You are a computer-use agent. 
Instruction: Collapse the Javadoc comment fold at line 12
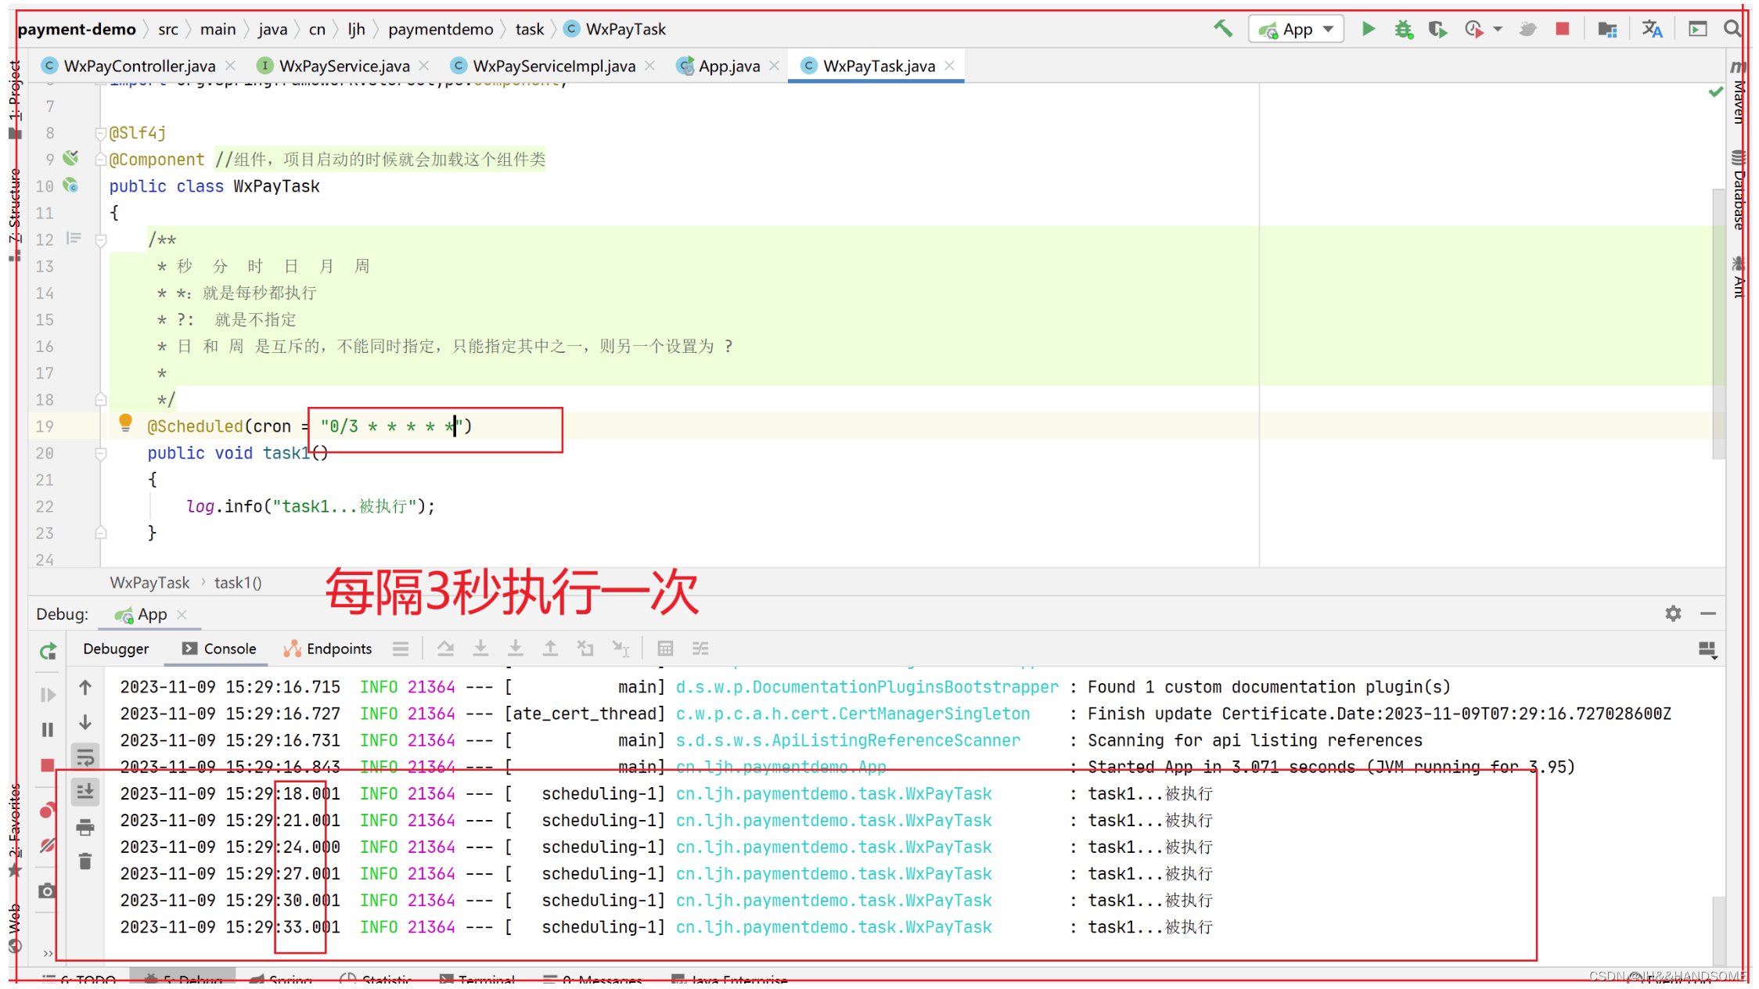pos(101,240)
